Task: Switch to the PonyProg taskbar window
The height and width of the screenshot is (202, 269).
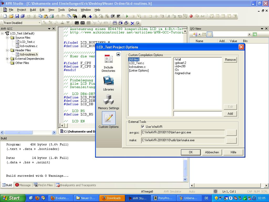Action: tap(164, 198)
